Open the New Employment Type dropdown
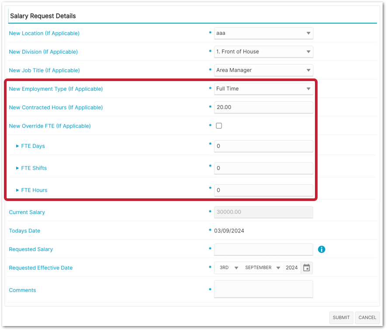The image size is (387, 330). pyautogui.click(x=263, y=88)
